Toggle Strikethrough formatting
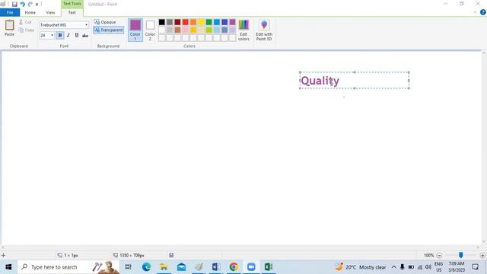 click(85, 36)
